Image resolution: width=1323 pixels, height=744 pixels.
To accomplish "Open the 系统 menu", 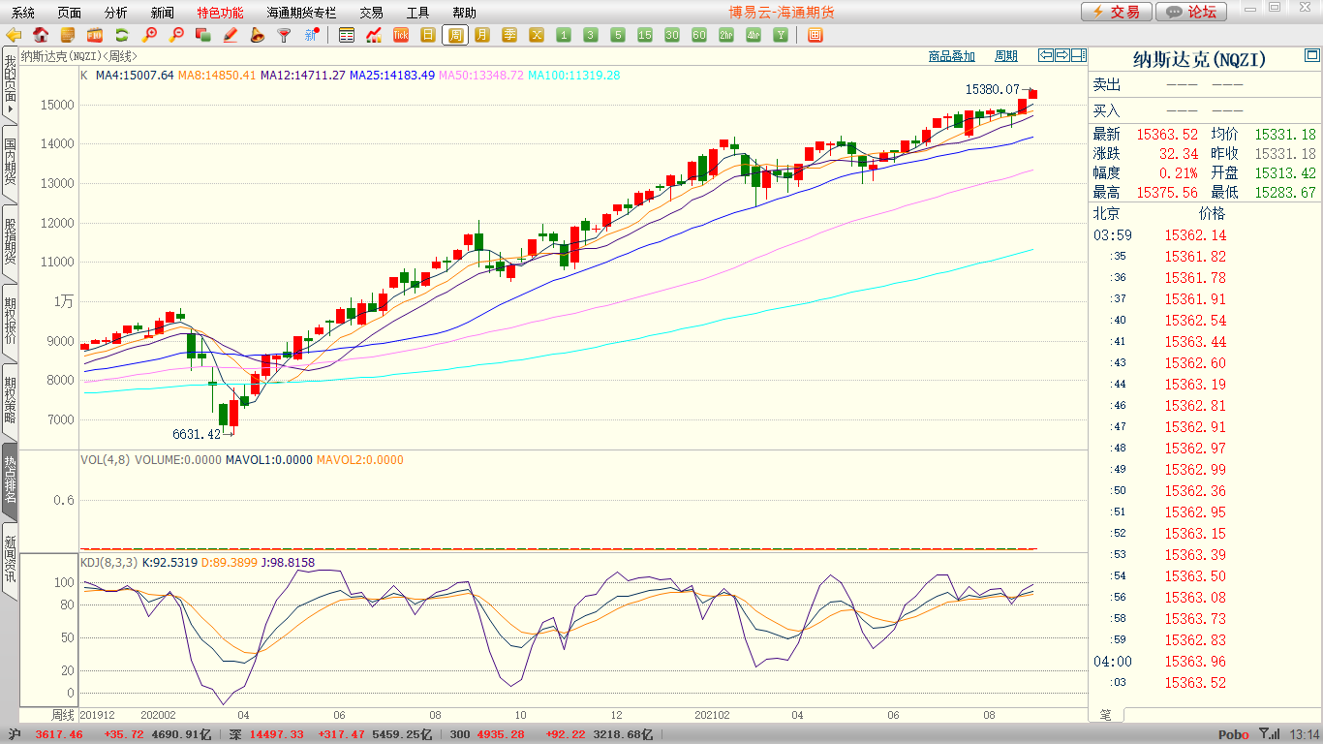I will click(23, 13).
